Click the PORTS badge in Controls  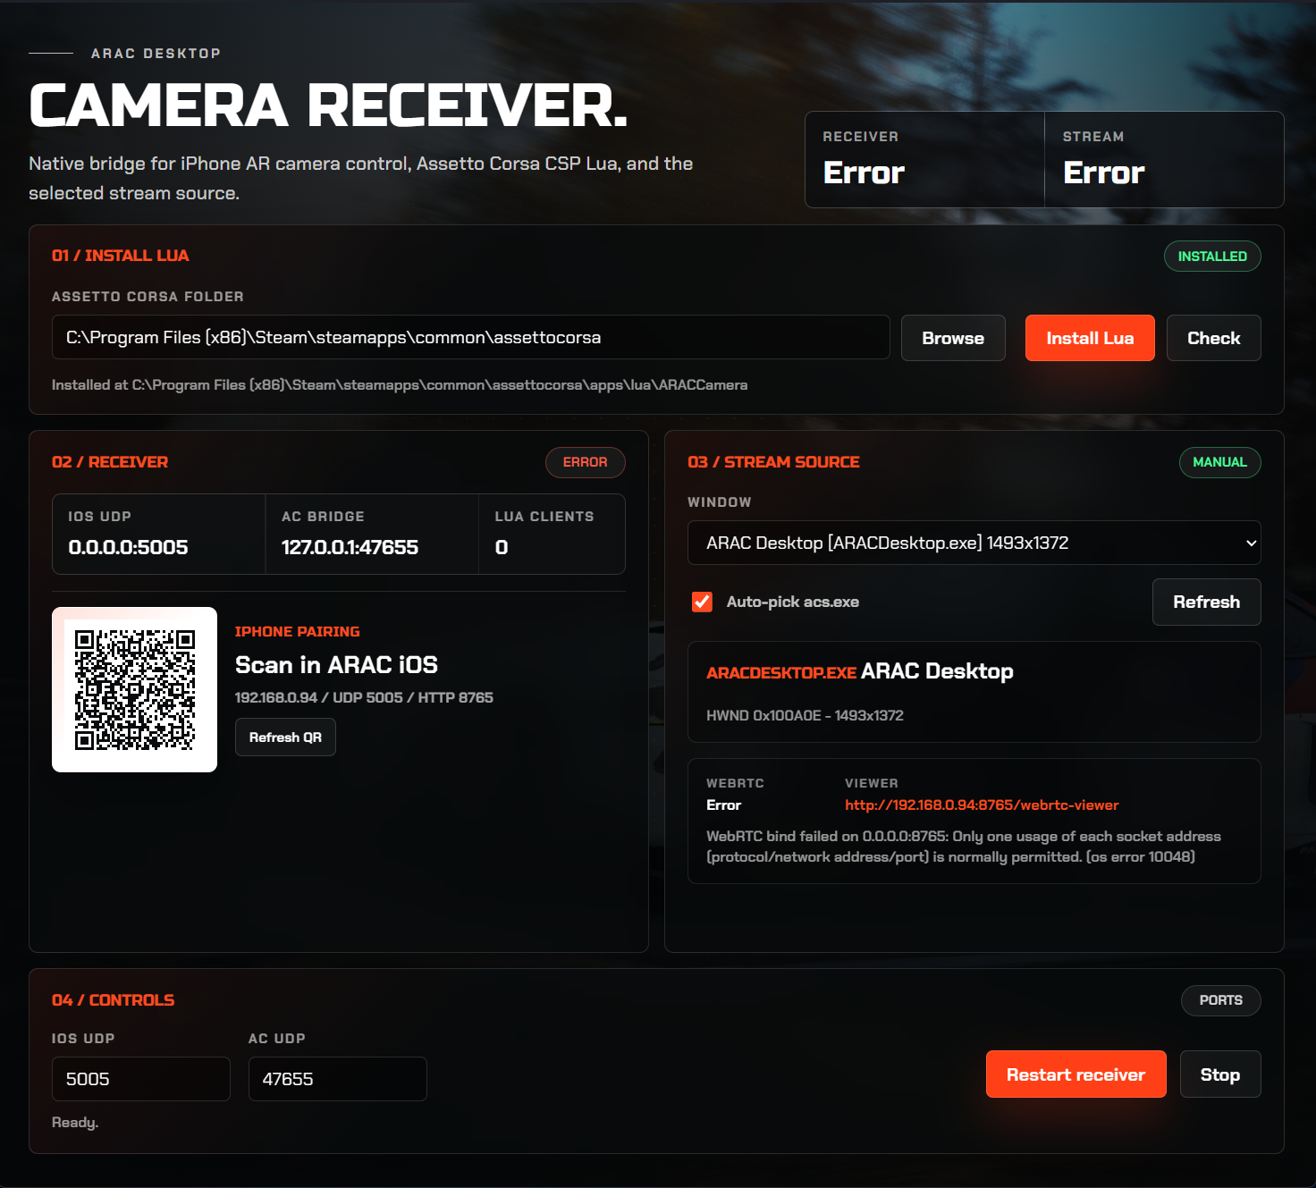point(1220,1000)
